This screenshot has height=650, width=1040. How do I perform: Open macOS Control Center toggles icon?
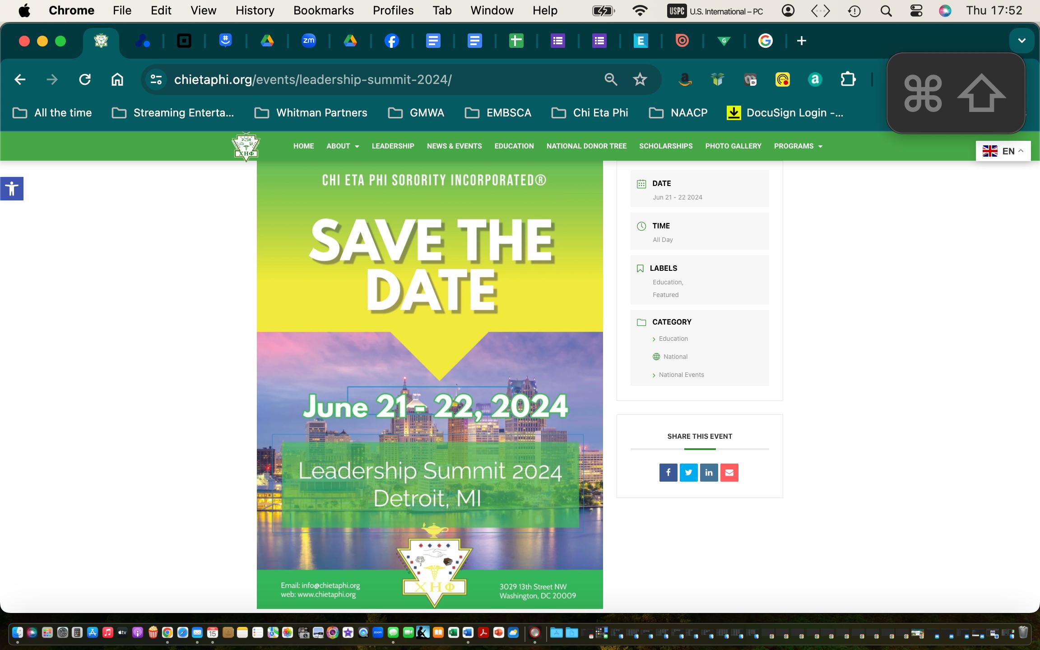pyautogui.click(x=916, y=11)
